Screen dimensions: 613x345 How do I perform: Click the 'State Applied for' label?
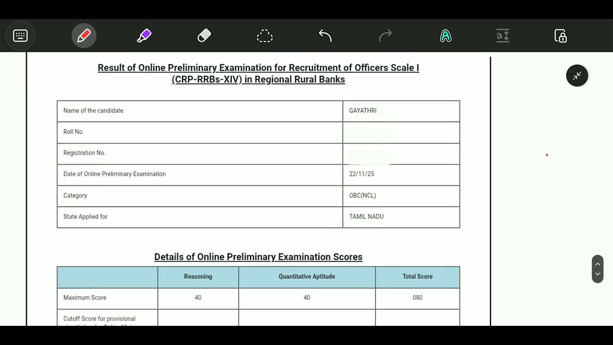tap(85, 217)
